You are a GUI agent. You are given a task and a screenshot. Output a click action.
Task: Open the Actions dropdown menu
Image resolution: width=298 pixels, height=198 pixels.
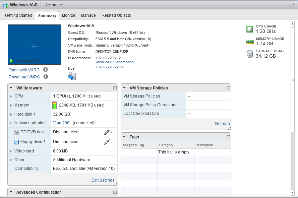pos(54,5)
